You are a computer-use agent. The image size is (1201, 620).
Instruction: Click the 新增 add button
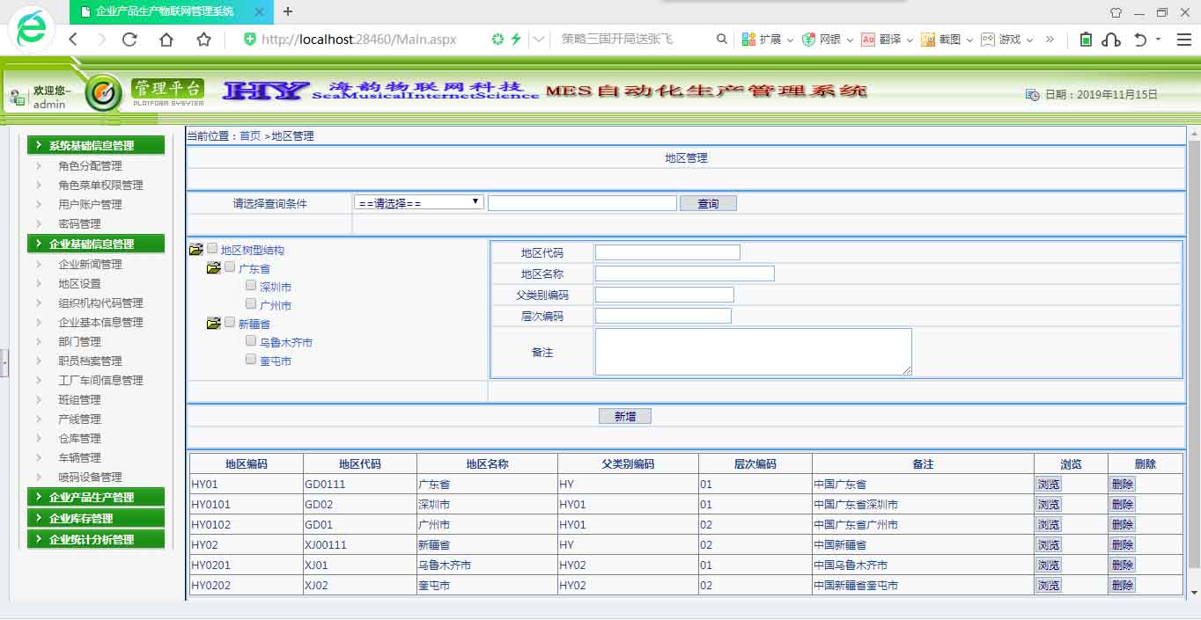624,417
